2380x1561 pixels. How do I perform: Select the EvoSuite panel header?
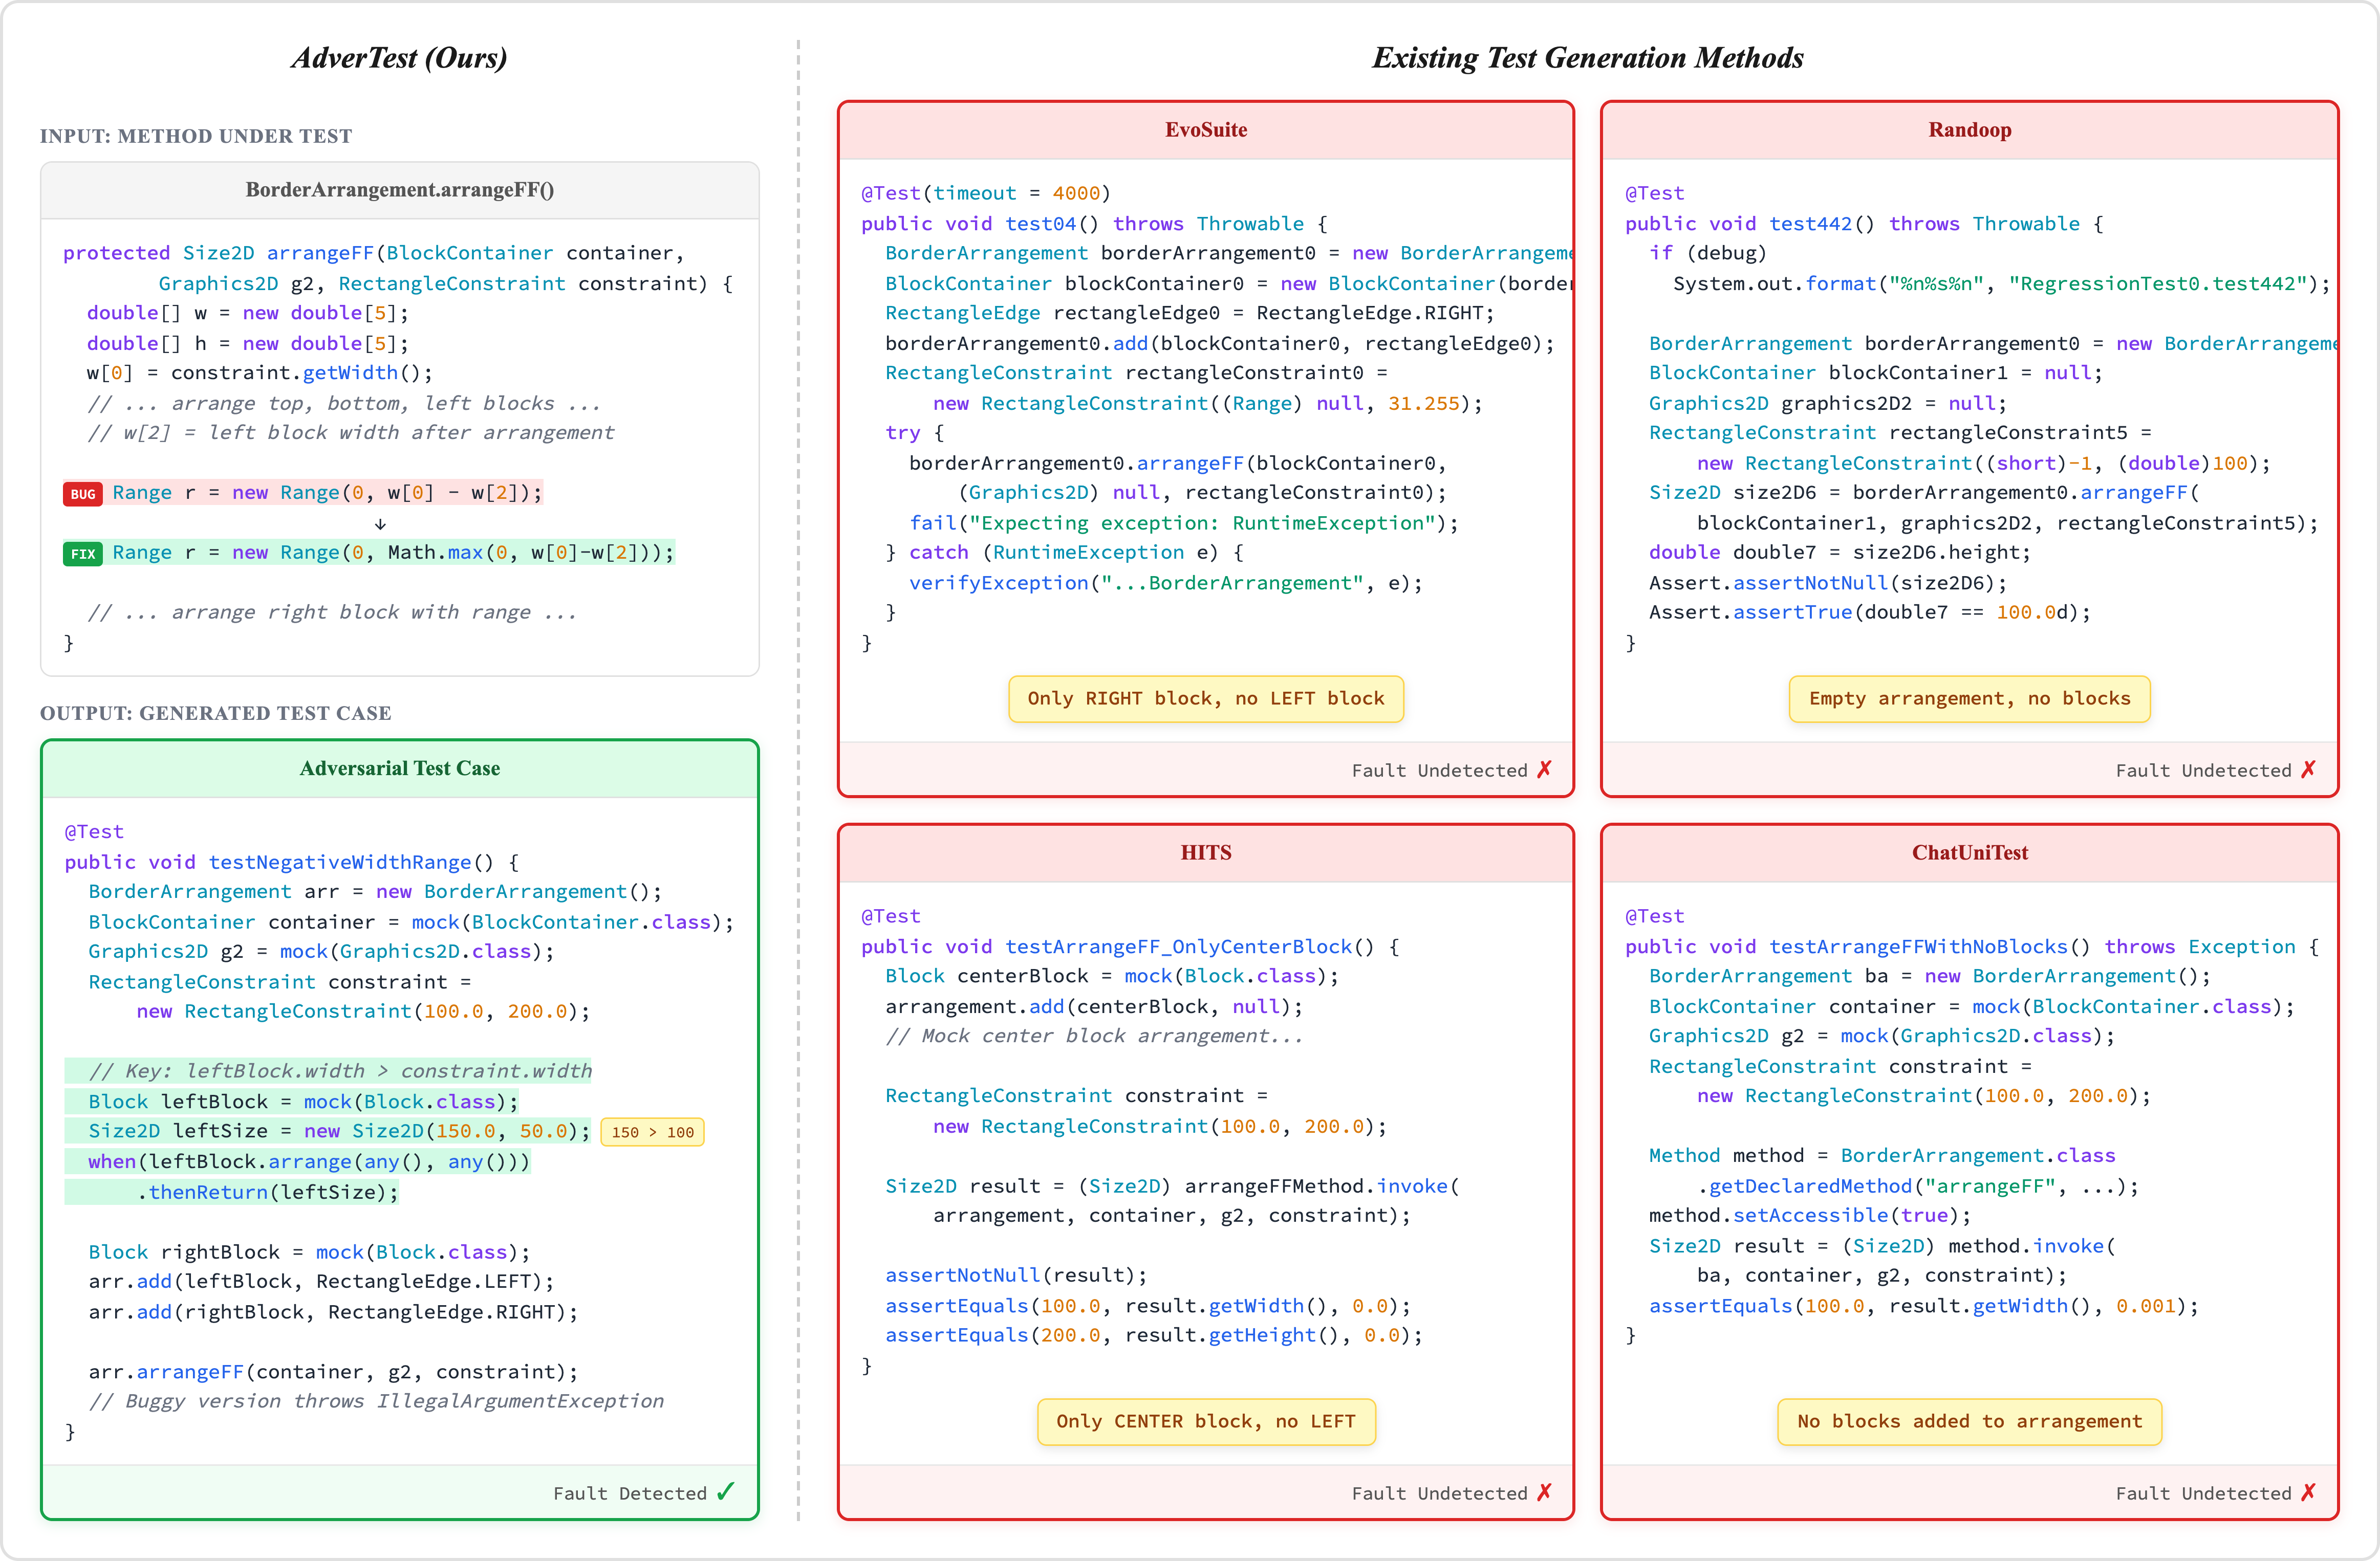point(1205,130)
